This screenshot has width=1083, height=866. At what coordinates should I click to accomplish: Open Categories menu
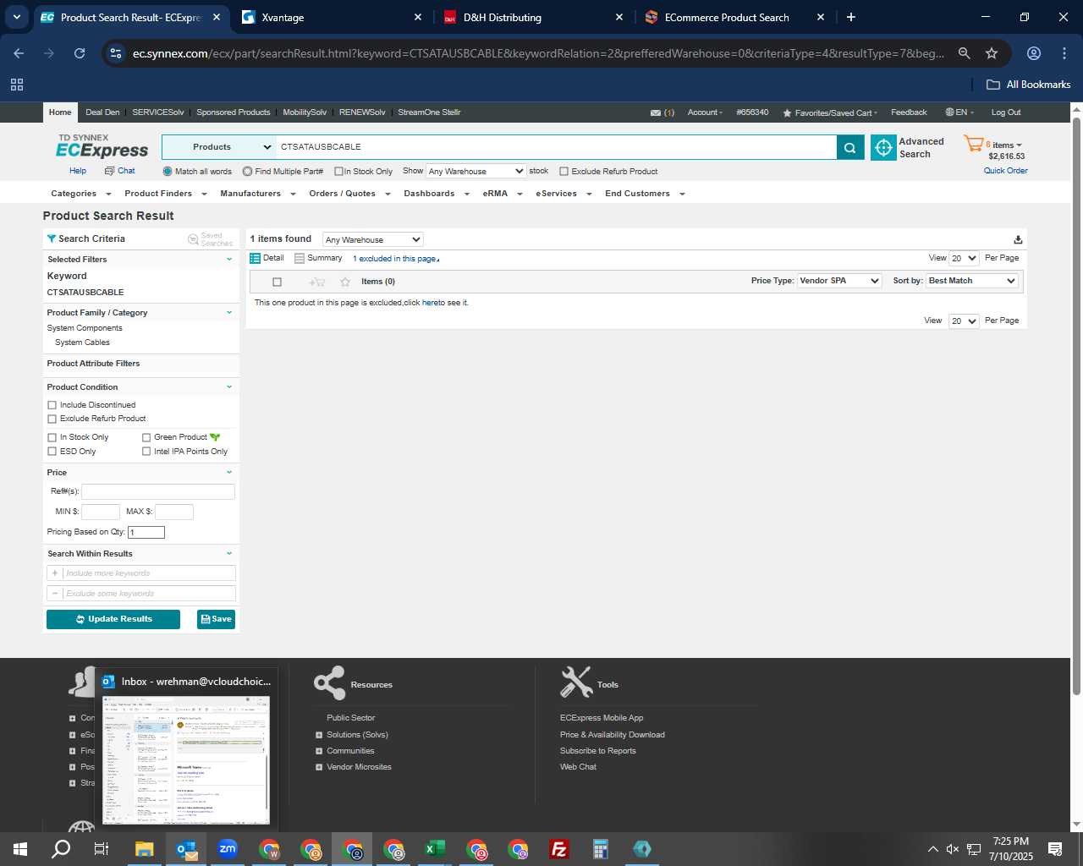[80, 194]
